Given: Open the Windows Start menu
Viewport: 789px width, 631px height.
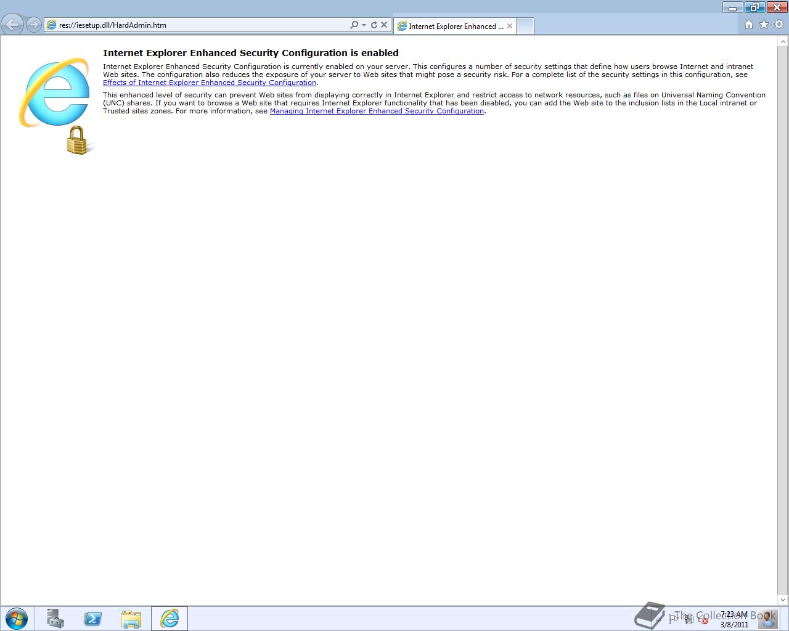Looking at the screenshot, I should tap(17, 618).
